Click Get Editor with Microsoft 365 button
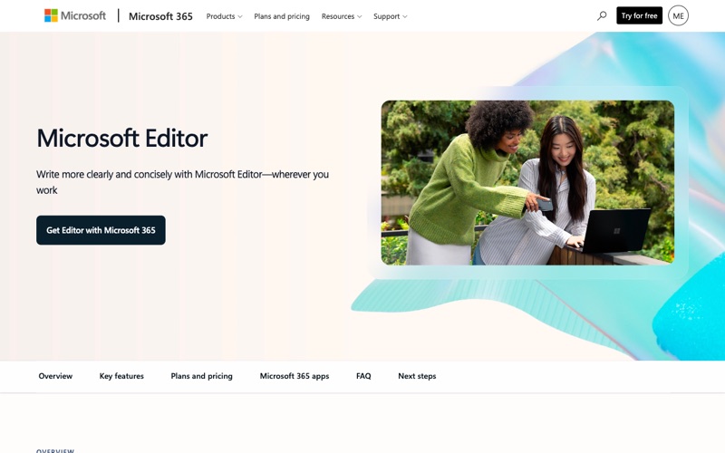 [101, 230]
